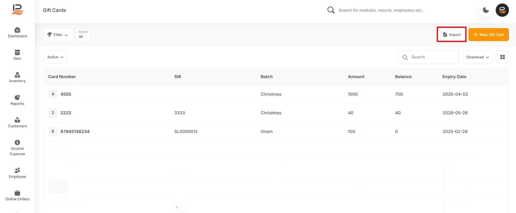Sort by Expiry Date column header
The image size is (516, 213).
454,77
